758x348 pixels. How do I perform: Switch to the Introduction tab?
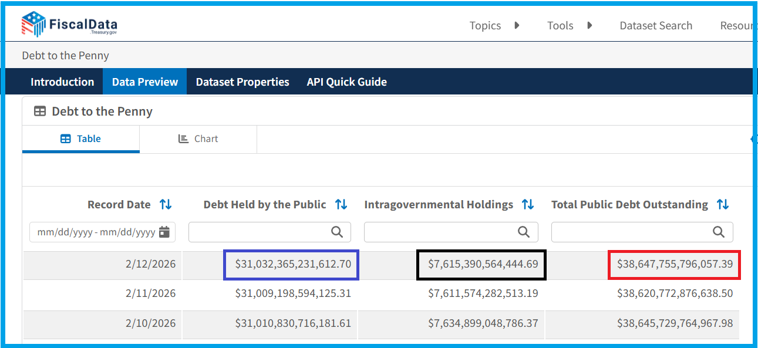click(62, 82)
